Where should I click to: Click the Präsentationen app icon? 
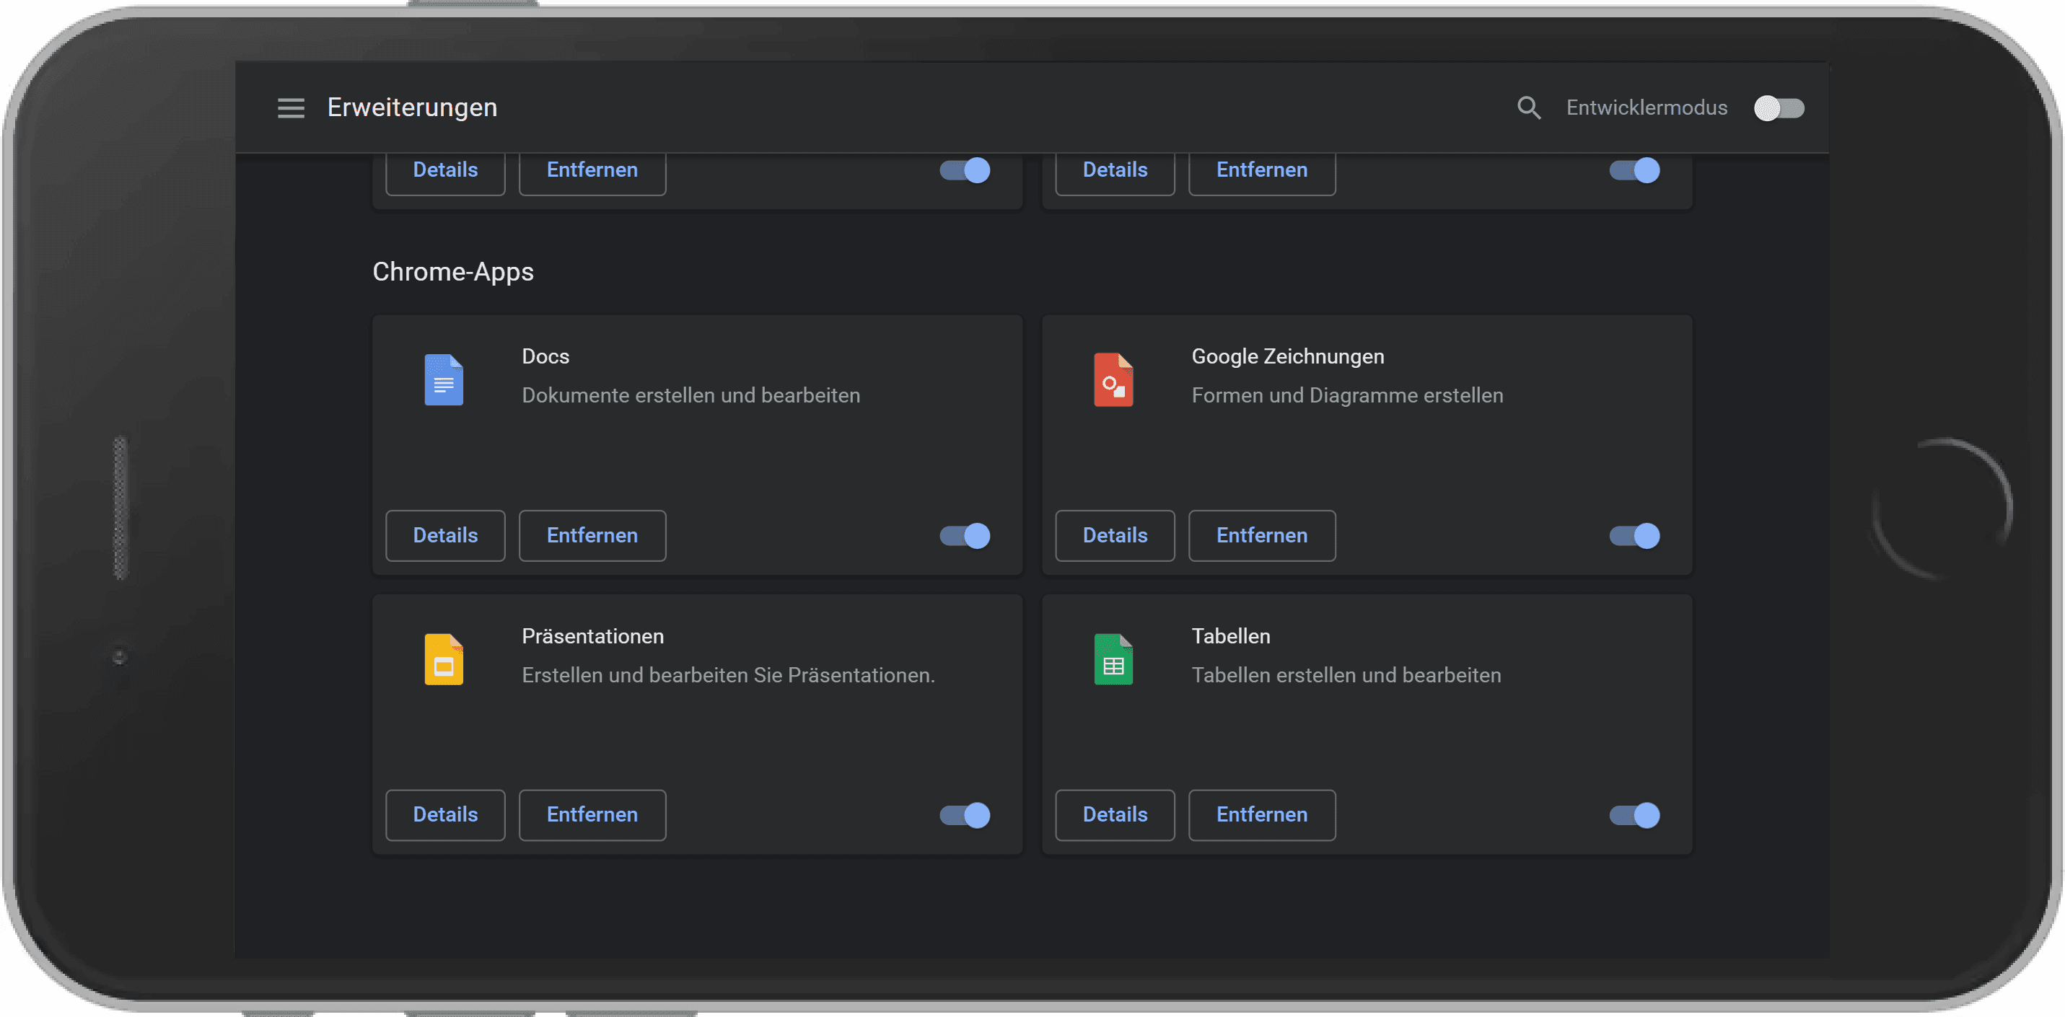click(x=444, y=659)
